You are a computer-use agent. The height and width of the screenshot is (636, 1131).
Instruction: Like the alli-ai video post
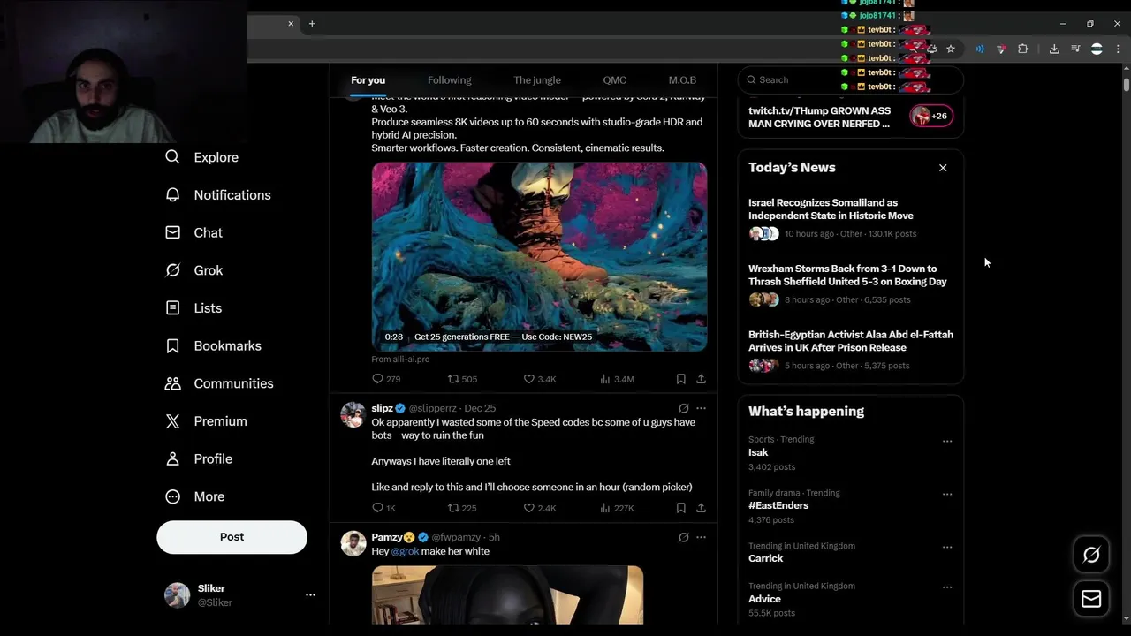tap(540, 379)
